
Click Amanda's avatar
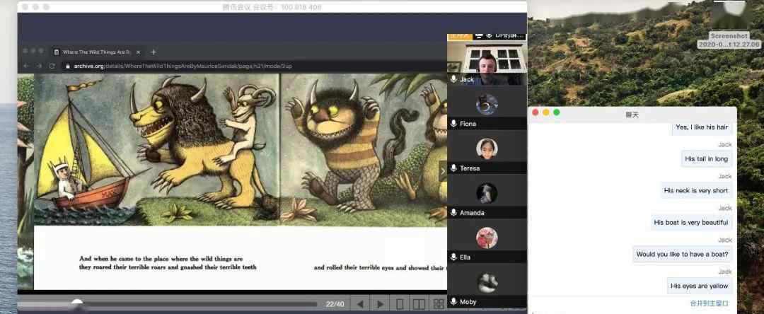487,193
